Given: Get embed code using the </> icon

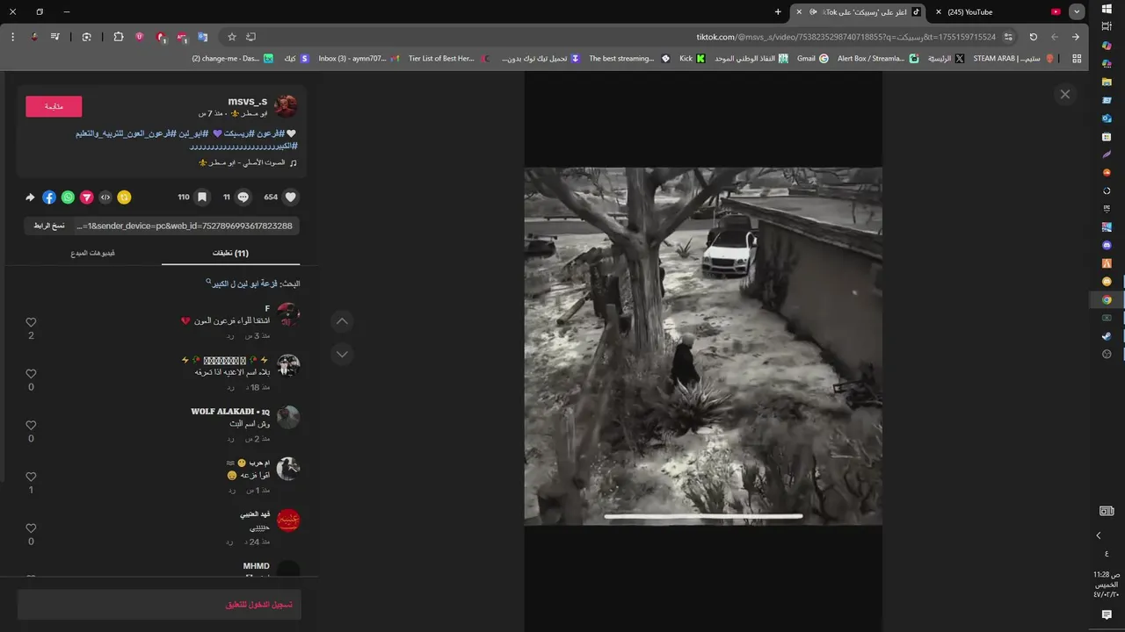Looking at the screenshot, I should (x=105, y=197).
